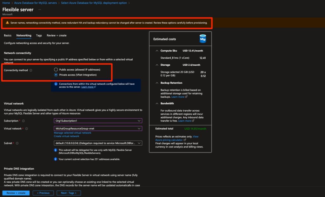325x197 pixels.
Task: Go to Home breadcrumb
Action: (6, 3)
